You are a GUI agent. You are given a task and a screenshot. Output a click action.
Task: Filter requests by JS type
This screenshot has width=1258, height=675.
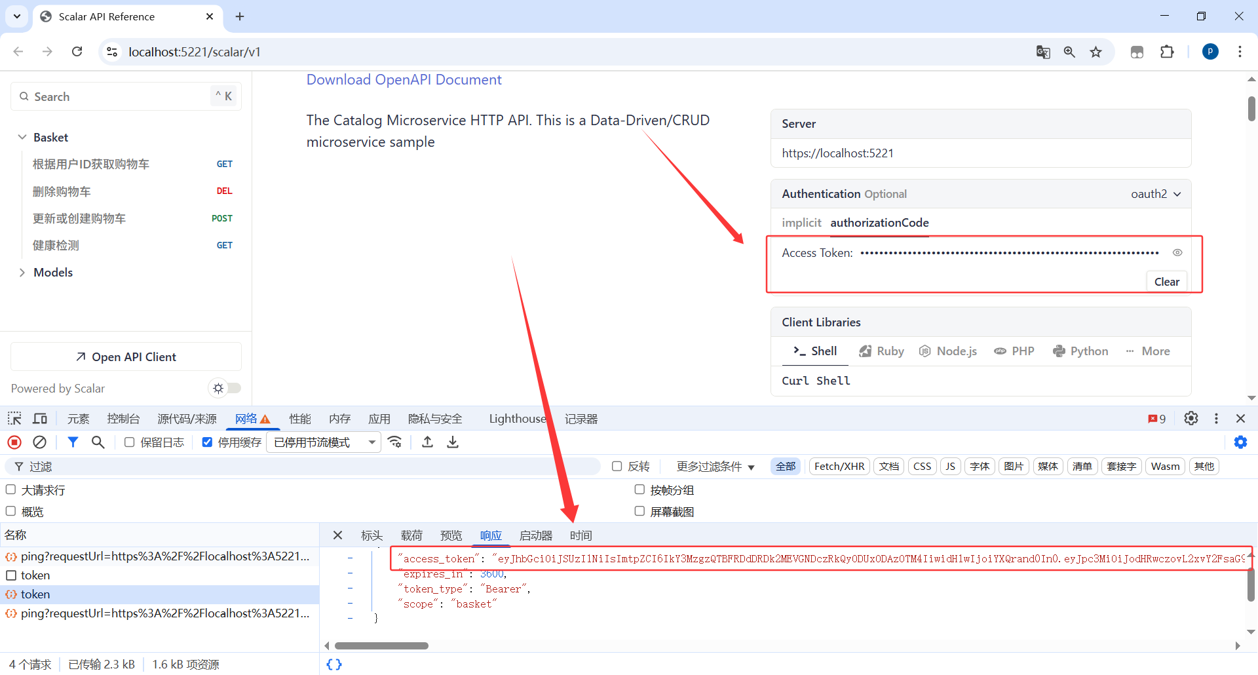click(950, 466)
